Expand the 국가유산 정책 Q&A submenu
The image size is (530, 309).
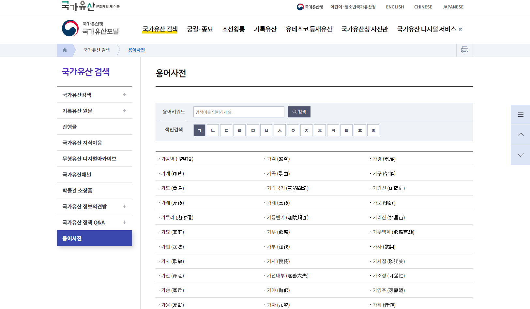124,222
